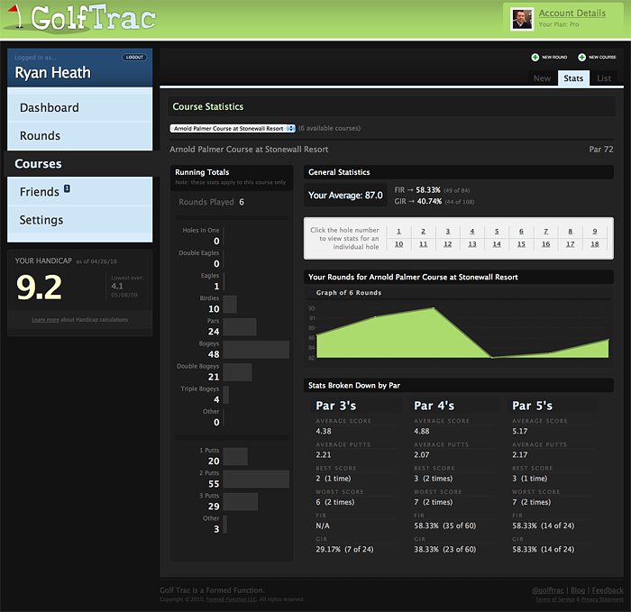631x612 pixels.
Task: Click the Rounds Played 6 row
Action: tap(211, 202)
